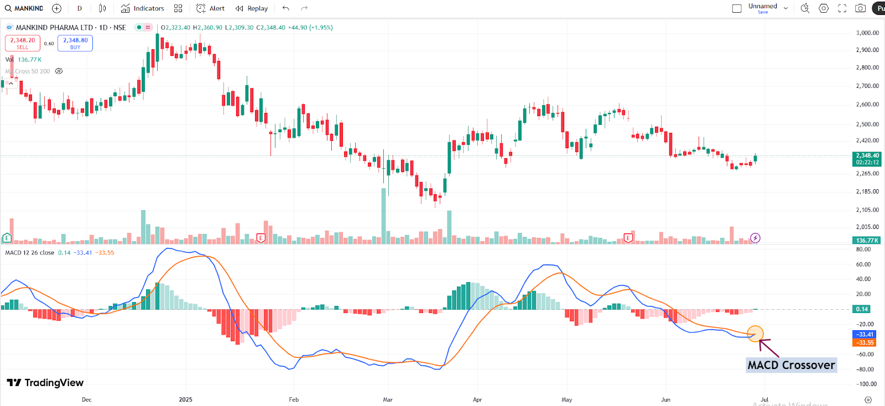Select the Vol 136.77K legend
885x406 pixels.
tap(23, 60)
